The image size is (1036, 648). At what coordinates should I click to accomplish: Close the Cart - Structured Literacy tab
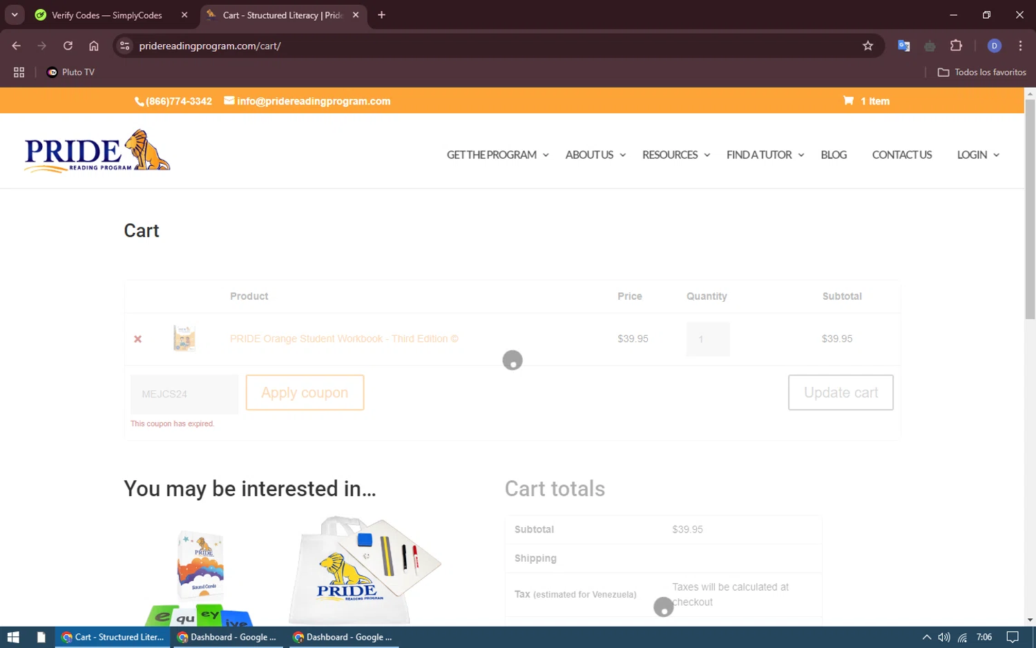click(x=356, y=15)
